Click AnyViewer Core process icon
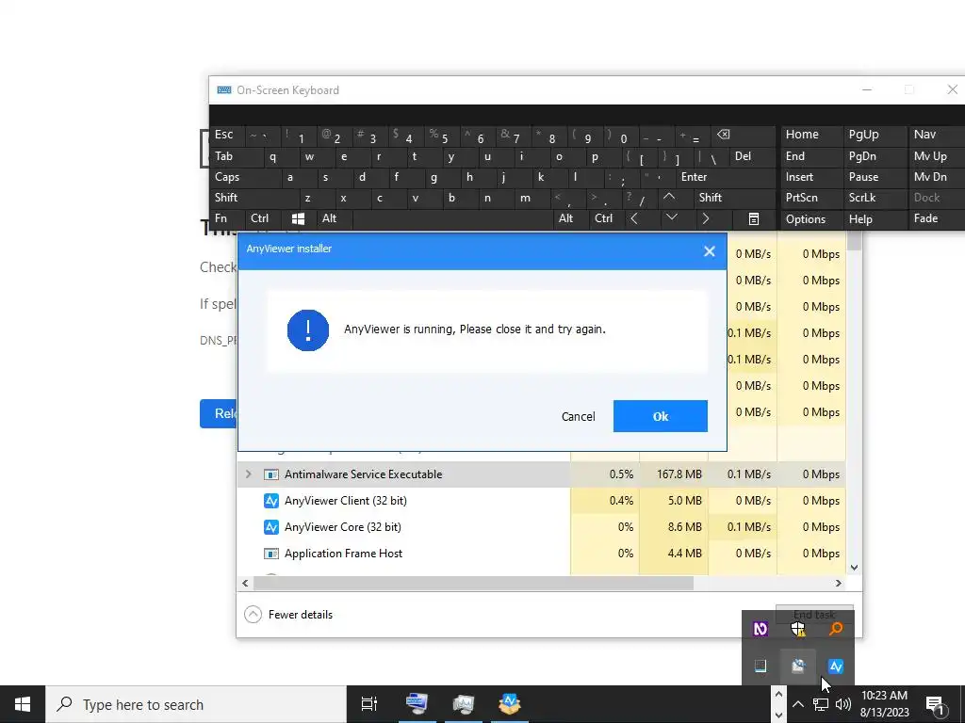965x723 pixels. (270, 527)
